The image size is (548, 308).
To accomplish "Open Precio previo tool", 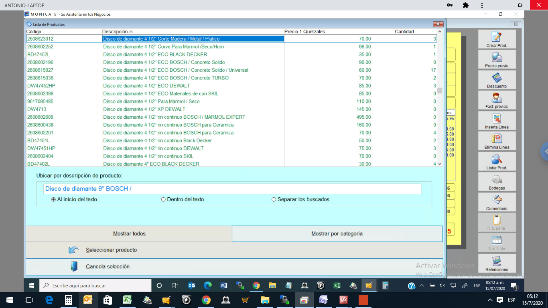I will pos(497,58).
